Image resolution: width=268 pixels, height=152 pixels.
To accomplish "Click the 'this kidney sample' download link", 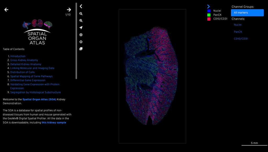I will (x=54, y=122).
